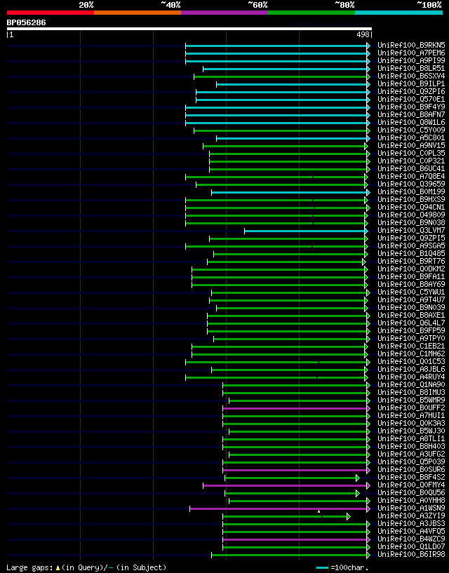The image size is (449, 573).
Task: Click the UniRef100_B8F4S2 label
Action: (411, 477)
